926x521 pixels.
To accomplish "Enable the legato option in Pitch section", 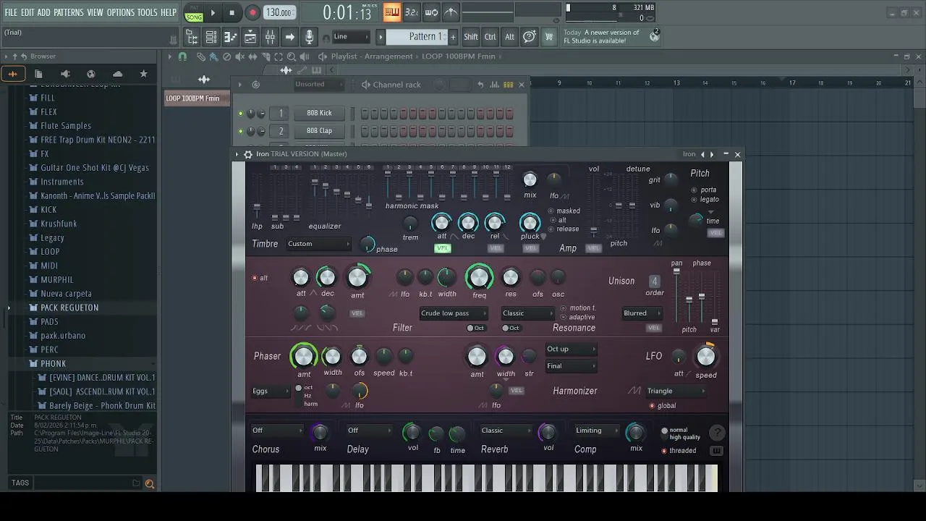I will tap(694, 200).
